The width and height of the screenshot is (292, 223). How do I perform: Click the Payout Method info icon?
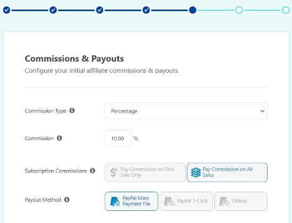click(x=67, y=200)
